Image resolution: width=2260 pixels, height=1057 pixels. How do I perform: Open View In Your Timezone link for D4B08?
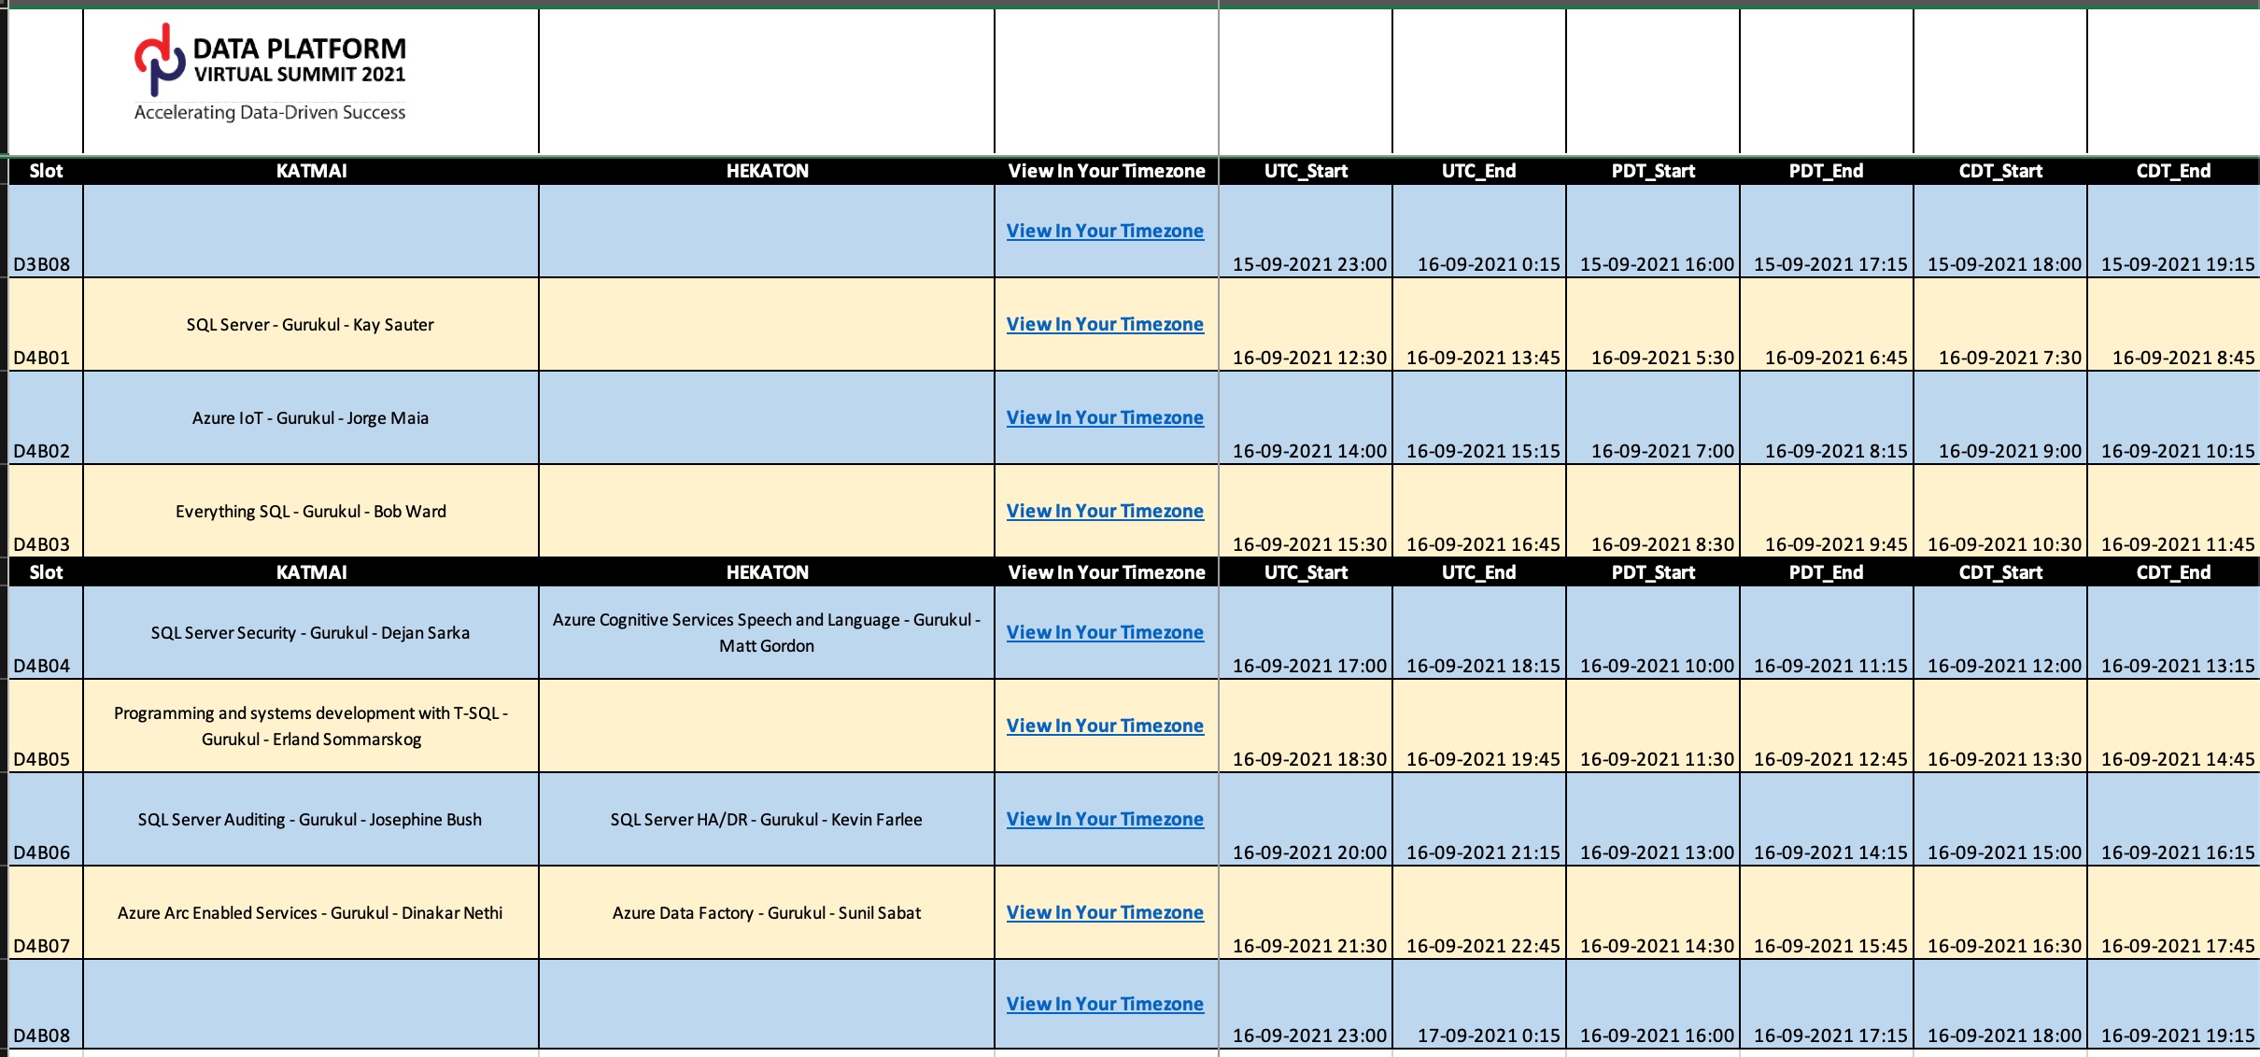point(1105,1004)
